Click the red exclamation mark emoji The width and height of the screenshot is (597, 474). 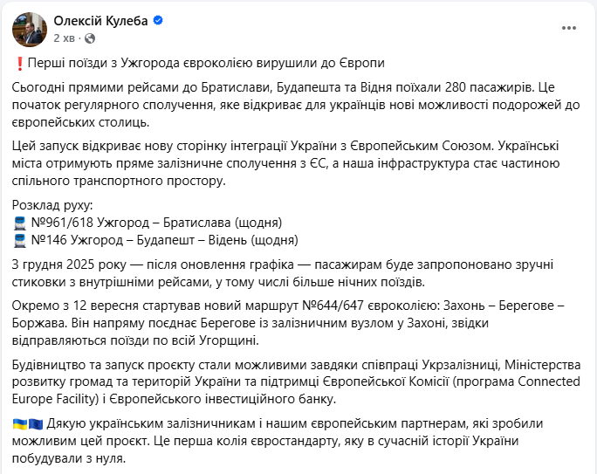click(x=19, y=65)
